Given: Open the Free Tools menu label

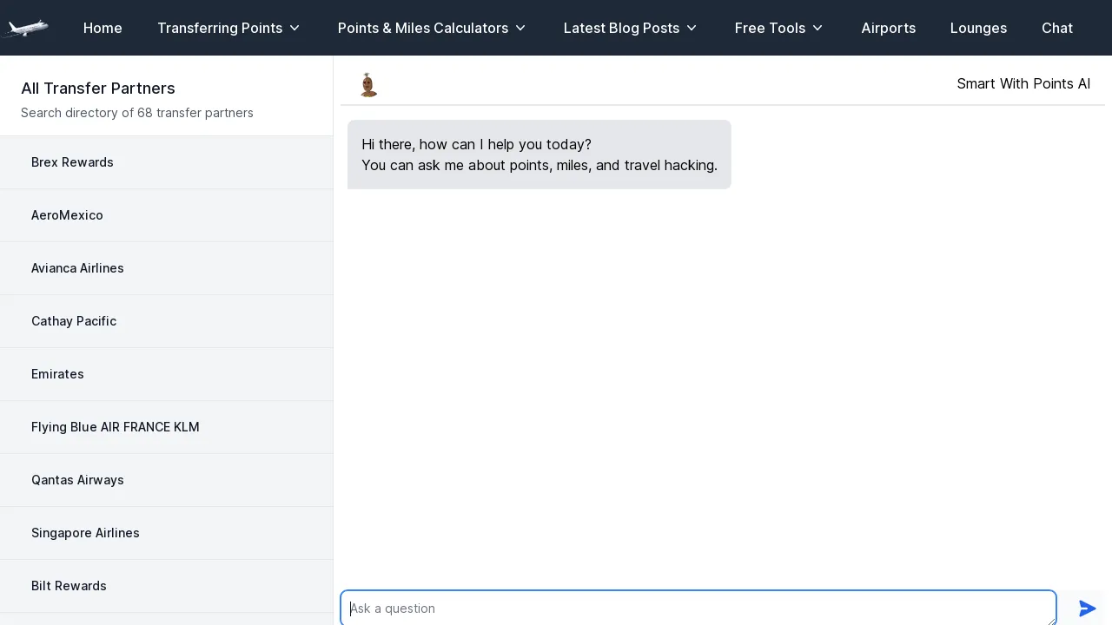Looking at the screenshot, I should click(770, 28).
